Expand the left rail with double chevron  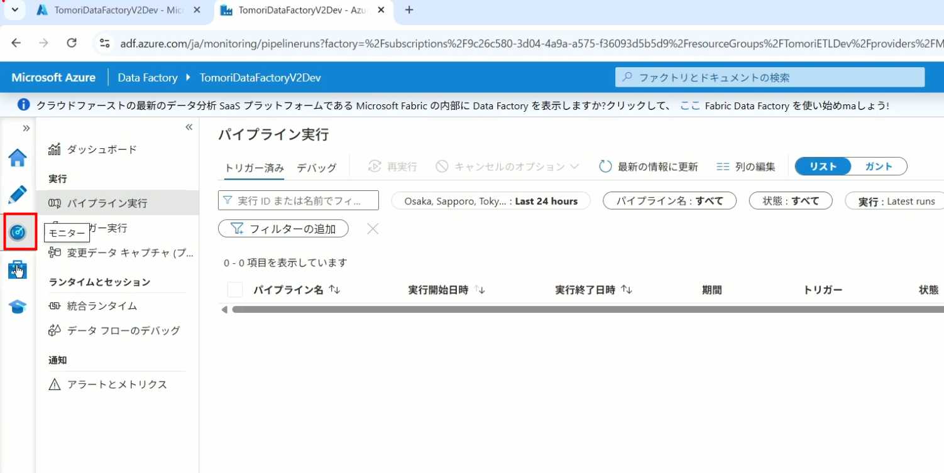point(26,128)
